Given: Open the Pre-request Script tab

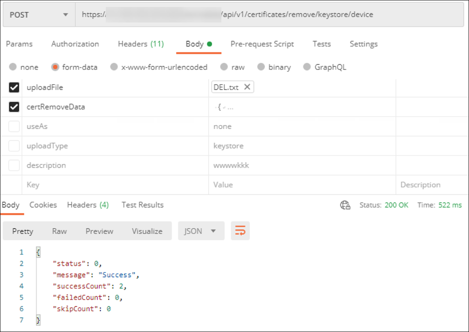Looking at the screenshot, I should coord(262,44).
